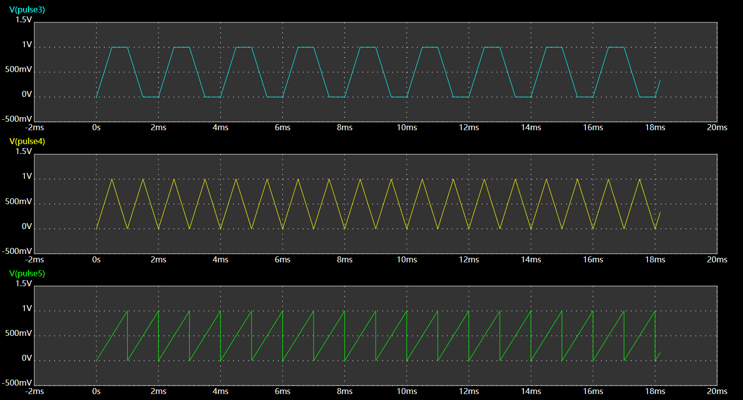The width and height of the screenshot is (743, 400).
Task: Click 18ms label under the V(pulse4) plot
Action: point(655,259)
